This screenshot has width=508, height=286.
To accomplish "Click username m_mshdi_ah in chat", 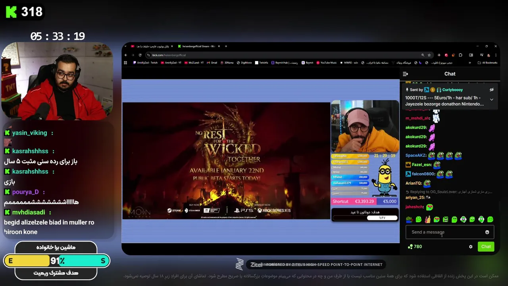I will [x=417, y=118].
